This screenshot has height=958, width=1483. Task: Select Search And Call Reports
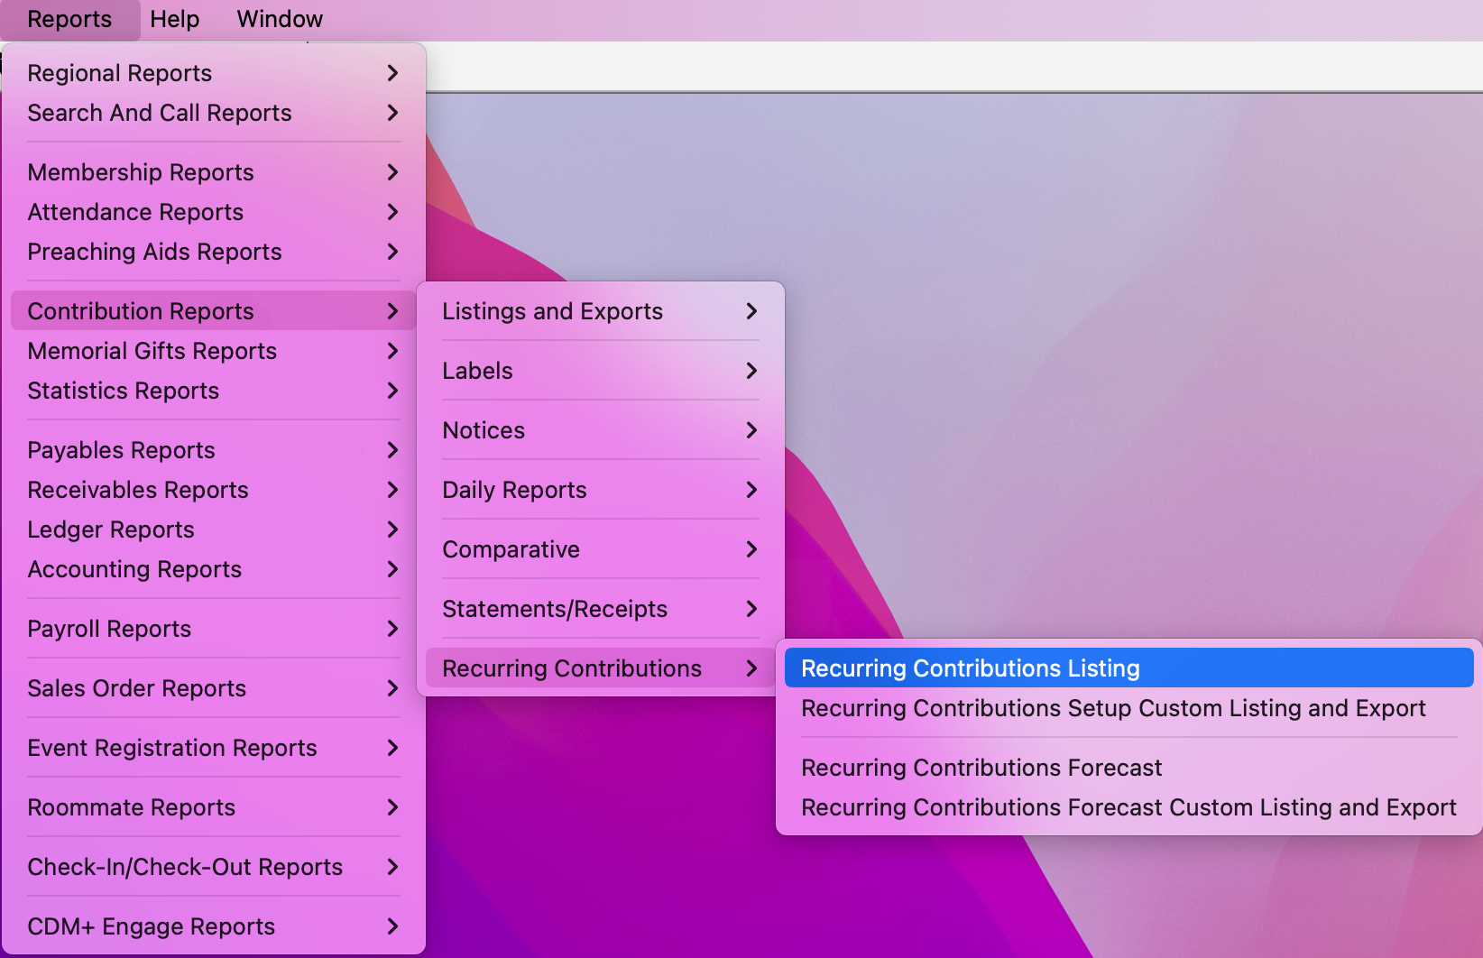tap(159, 114)
